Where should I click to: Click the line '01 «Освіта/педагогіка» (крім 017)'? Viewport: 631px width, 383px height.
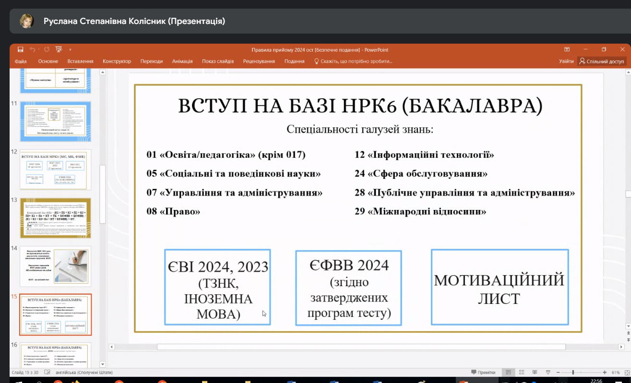click(226, 155)
